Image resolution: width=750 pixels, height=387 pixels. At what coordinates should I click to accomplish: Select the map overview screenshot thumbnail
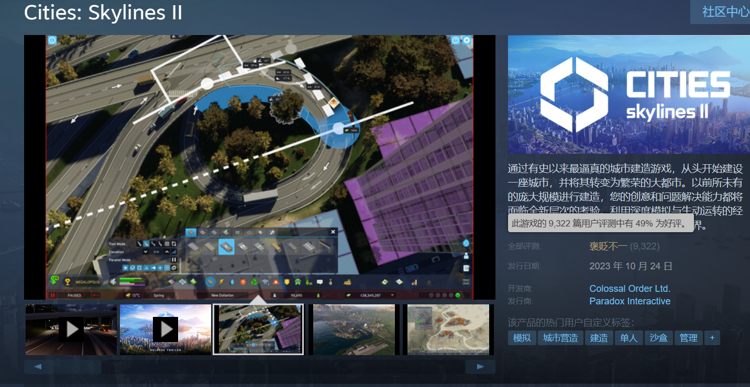[x=448, y=329]
